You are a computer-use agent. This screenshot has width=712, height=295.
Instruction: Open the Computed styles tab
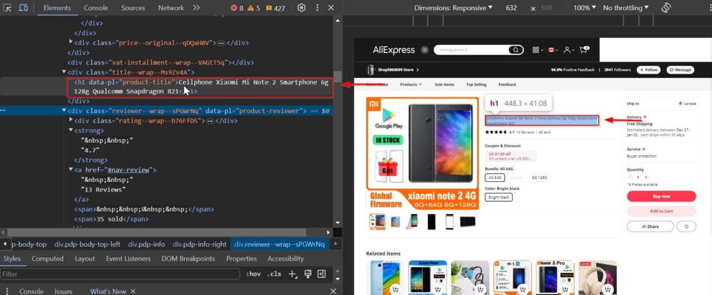tap(47, 258)
